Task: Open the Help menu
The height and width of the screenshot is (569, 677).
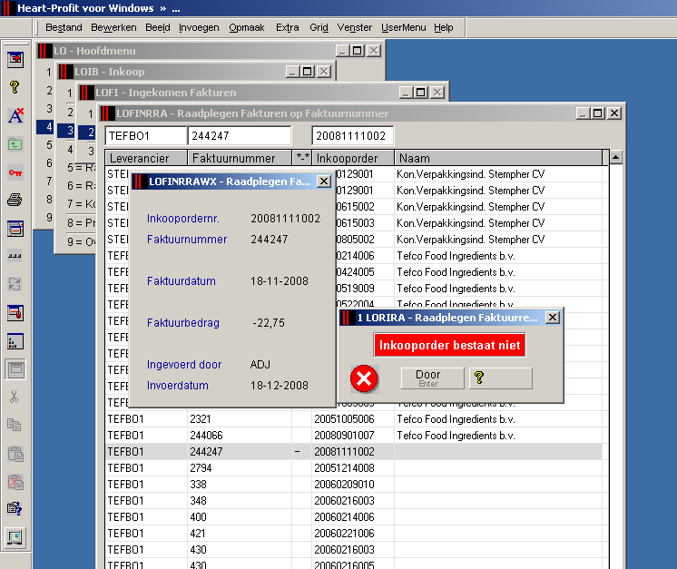Action: (444, 27)
